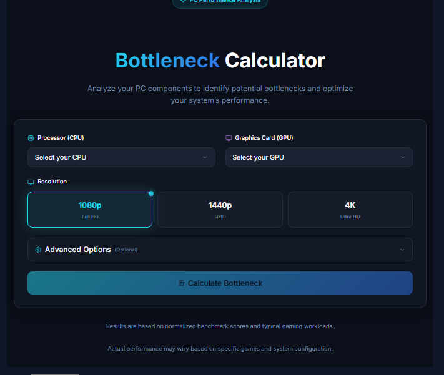The height and width of the screenshot is (375, 444).
Task: Click the purple monitor icon beside Graphics Card
Action: pos(229,138)
